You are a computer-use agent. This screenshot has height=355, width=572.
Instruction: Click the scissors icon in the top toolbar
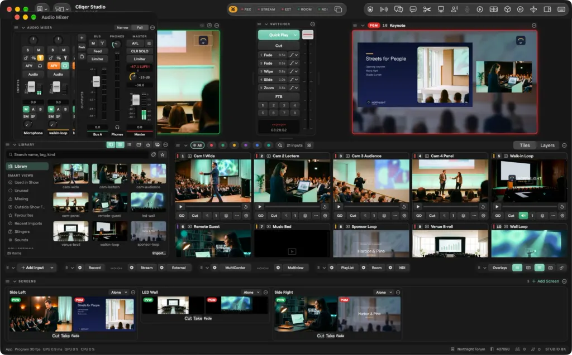click(x=427, y=9)
